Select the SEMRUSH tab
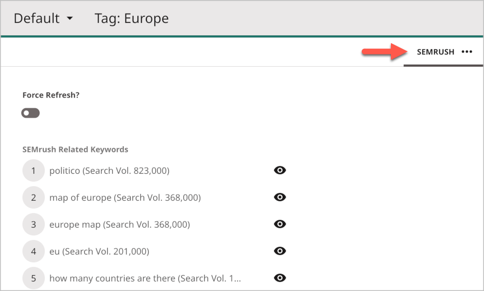 [x=435, y=52]
